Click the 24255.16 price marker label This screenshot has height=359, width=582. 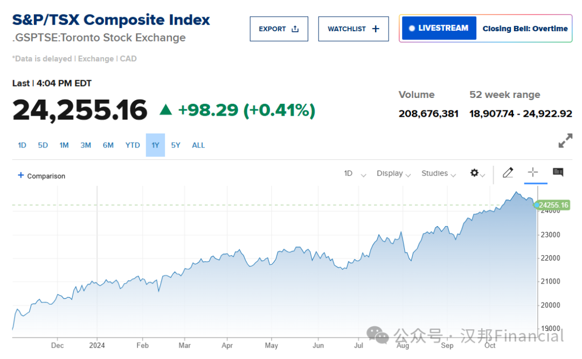[x=553, y=205]
